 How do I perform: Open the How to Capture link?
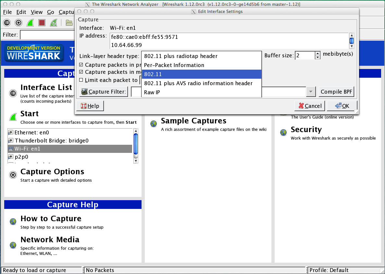(x=51, y=218)
